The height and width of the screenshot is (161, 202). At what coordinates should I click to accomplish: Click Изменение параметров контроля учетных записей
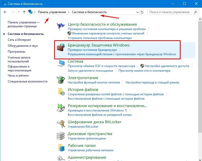point(108,33)
